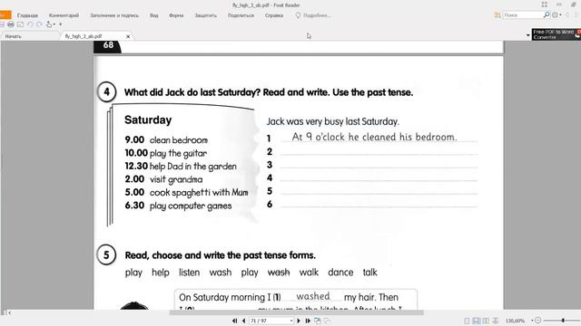581x326 pixels.
Task: Click the hand tool icon in quick toolbar
Action: click(48, 24)
